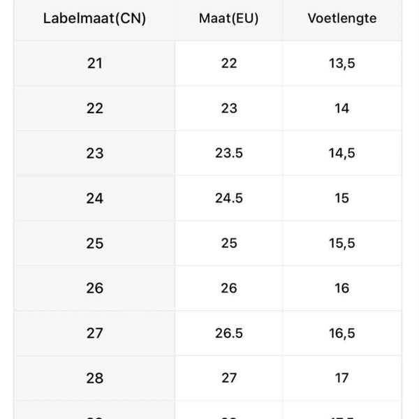Click EU size 26 in Maat column
Image resolution: width=419 pixels, height=419 pixels.
click(228, 288)
